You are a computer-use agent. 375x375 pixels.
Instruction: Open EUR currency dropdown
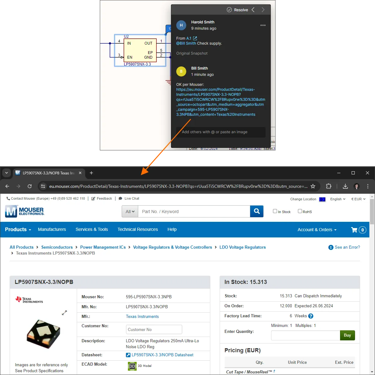coord(358,199)
